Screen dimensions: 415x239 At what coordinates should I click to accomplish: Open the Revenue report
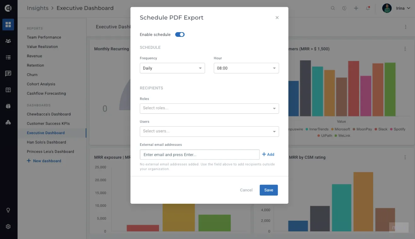(x=34, y=56)
